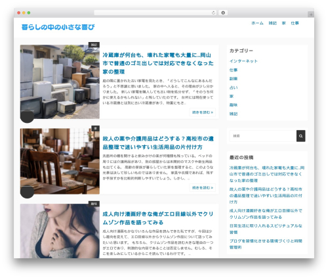This screenshot has height=278, width=328.
Task: Select the 趣味 category in sidebar
Action: [234, 105]
